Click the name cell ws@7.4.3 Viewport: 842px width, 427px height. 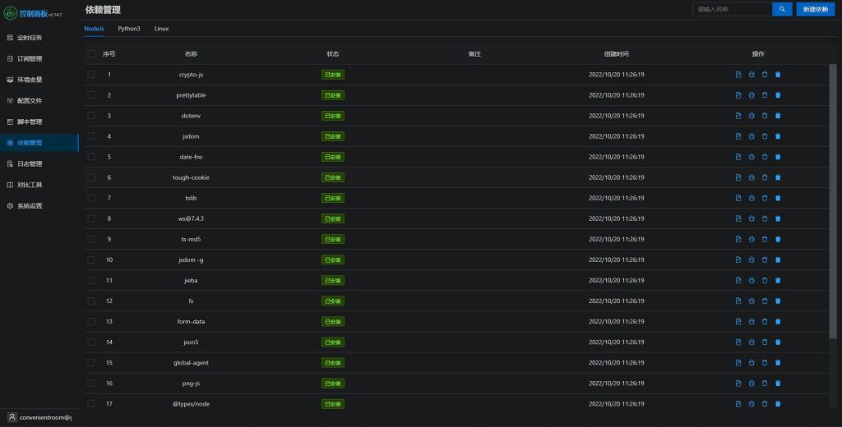point(191,218)
